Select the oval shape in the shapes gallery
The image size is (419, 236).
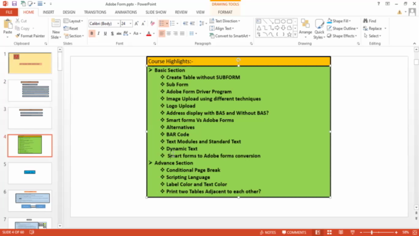click(283, 21)
